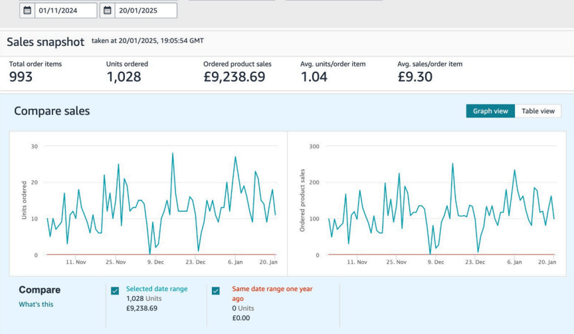Toggle Same date range one year ago checkbox

[x=216, y=291]
